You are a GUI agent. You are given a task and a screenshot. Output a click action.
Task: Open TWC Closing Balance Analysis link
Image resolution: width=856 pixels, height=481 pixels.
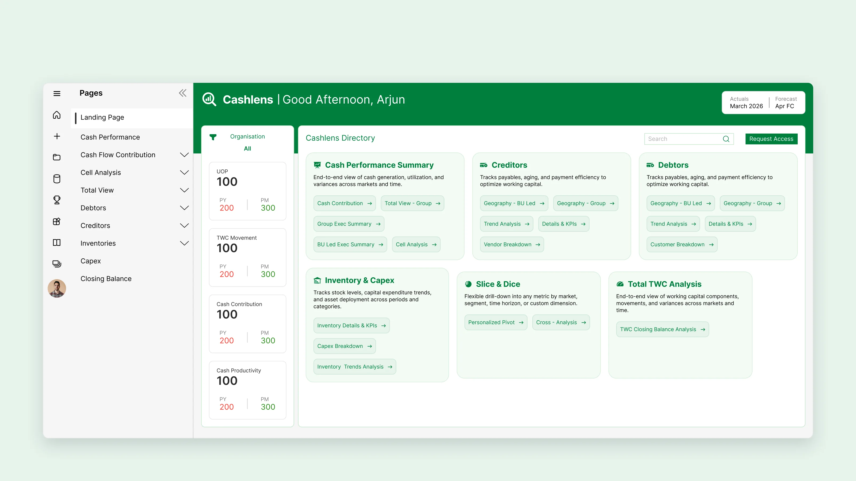coord(663,329)
